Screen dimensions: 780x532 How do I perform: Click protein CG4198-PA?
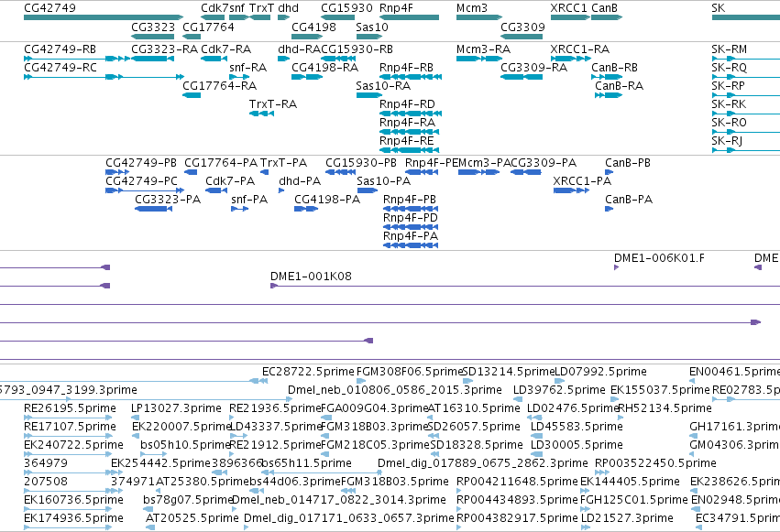click(306, 209)
